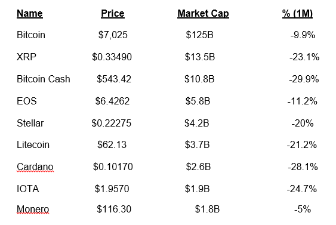Click the Market Cap column header

[203, 14]
